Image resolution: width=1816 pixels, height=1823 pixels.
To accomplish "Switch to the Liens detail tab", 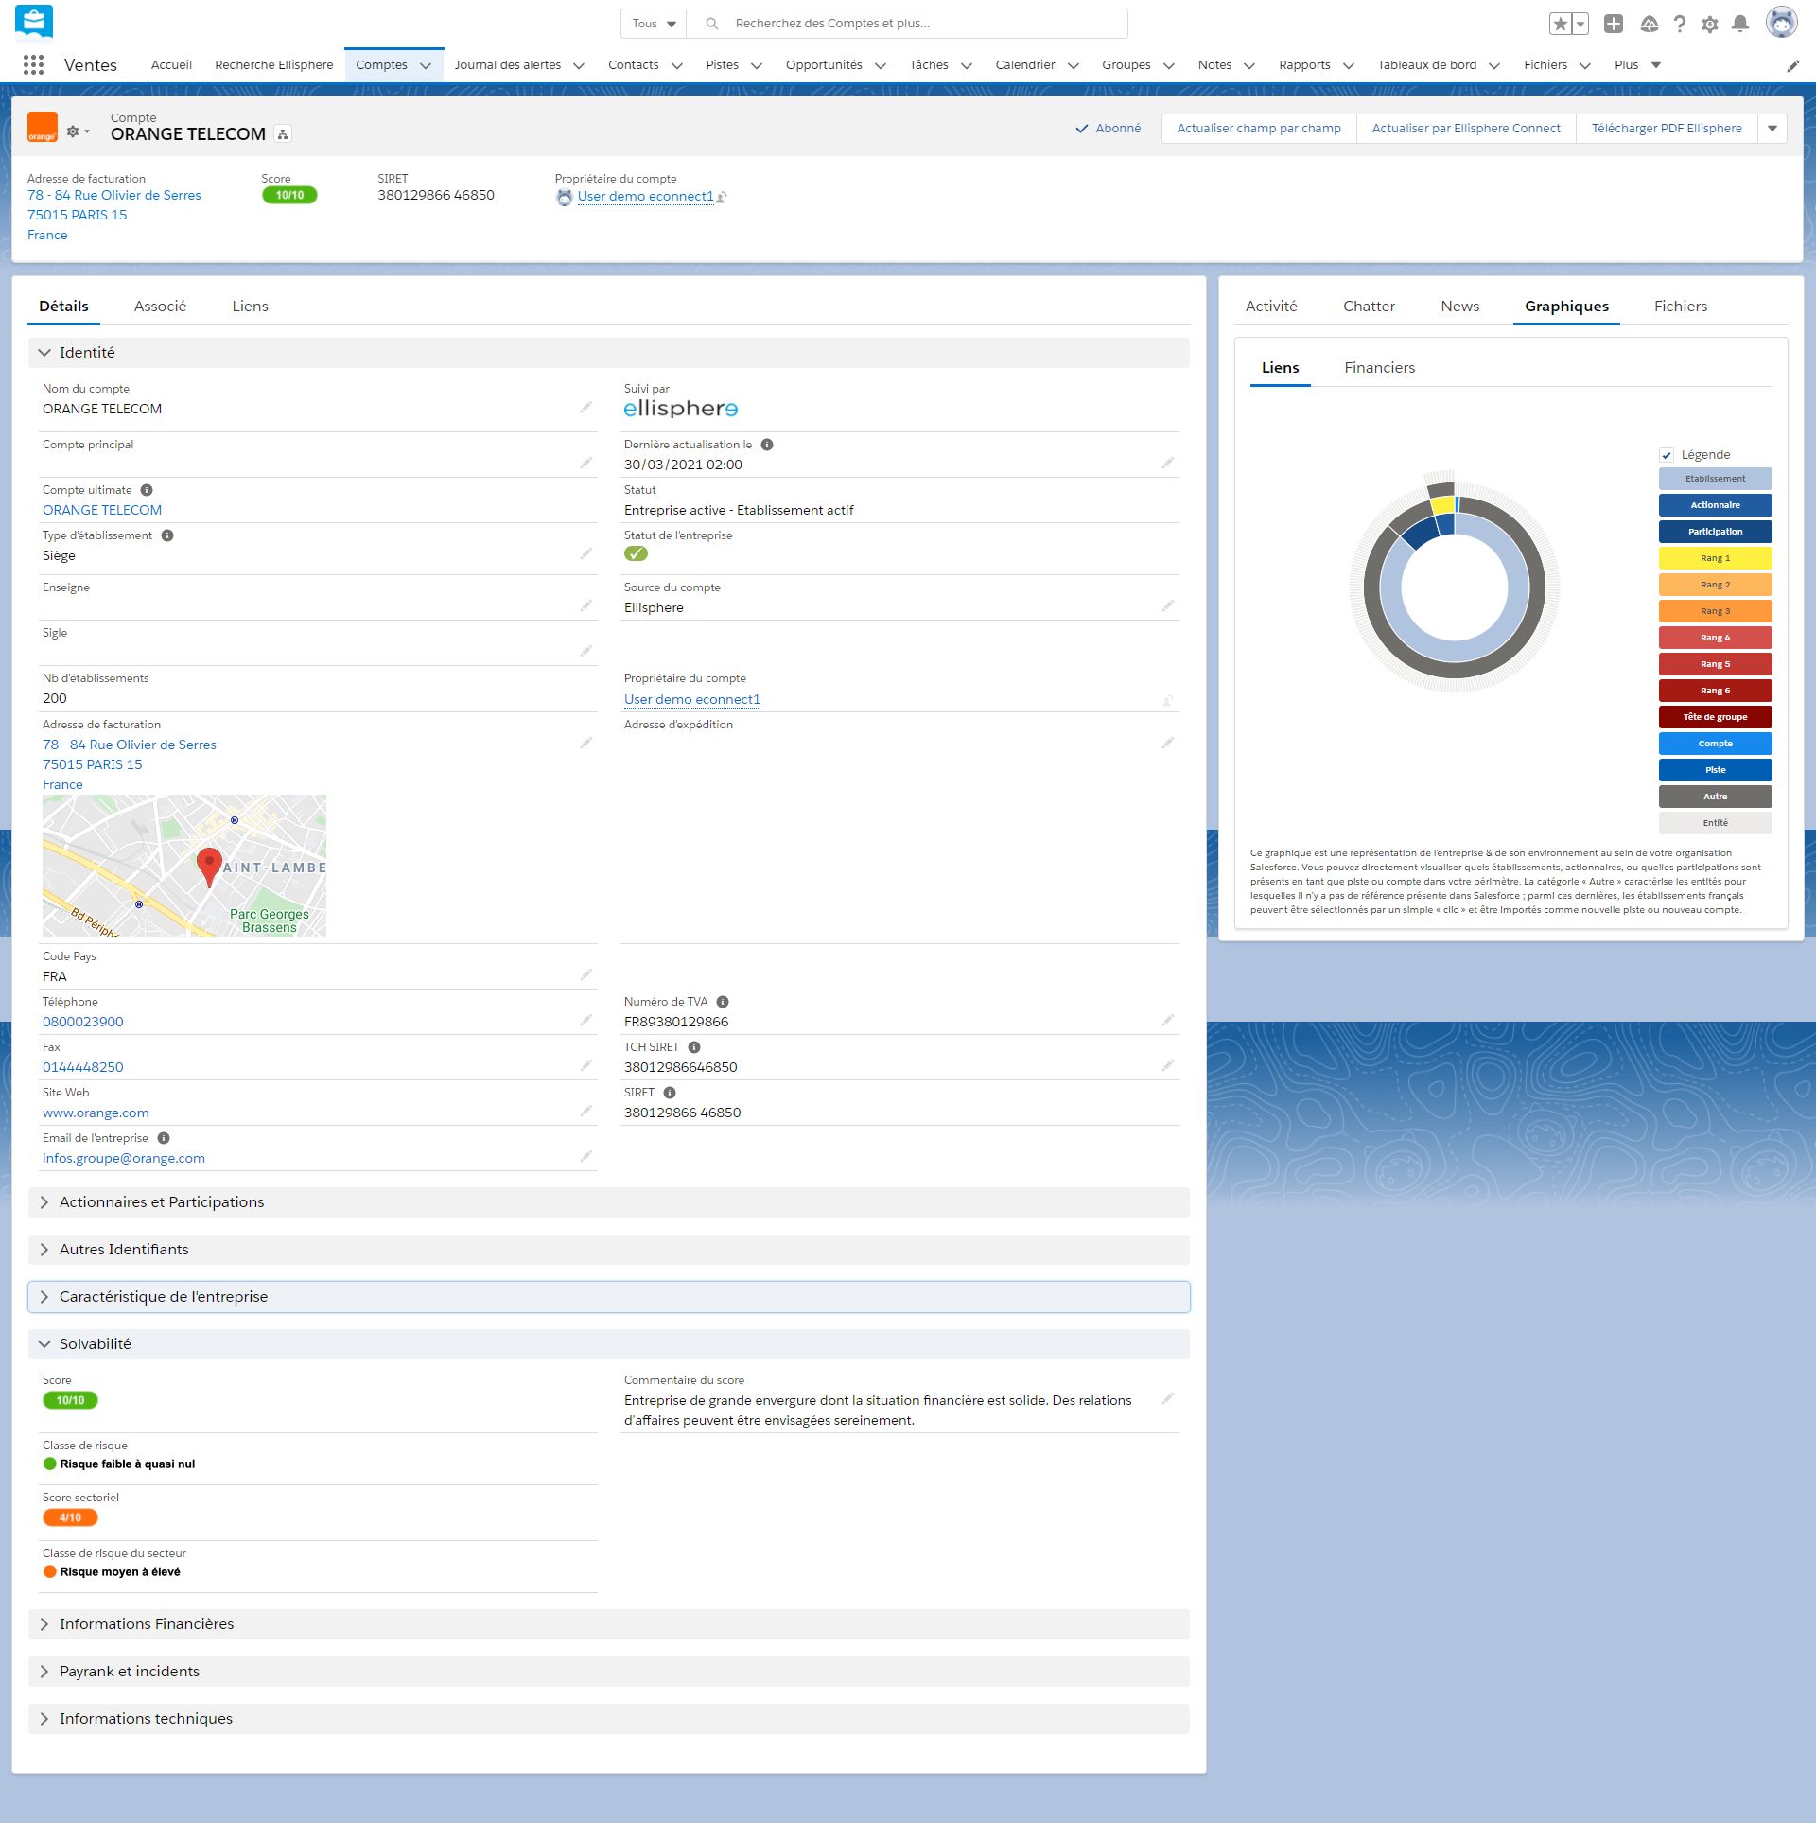I will 250,307.
